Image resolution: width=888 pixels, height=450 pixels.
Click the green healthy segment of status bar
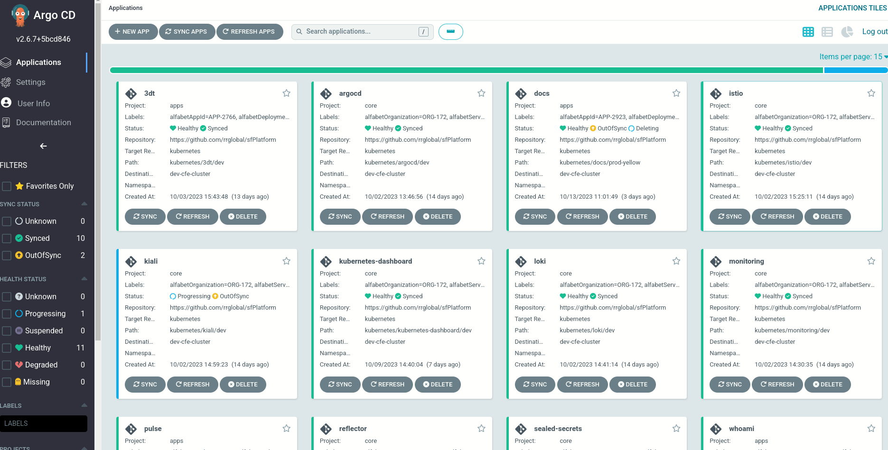pyautogui.click(x=467, y=70)
